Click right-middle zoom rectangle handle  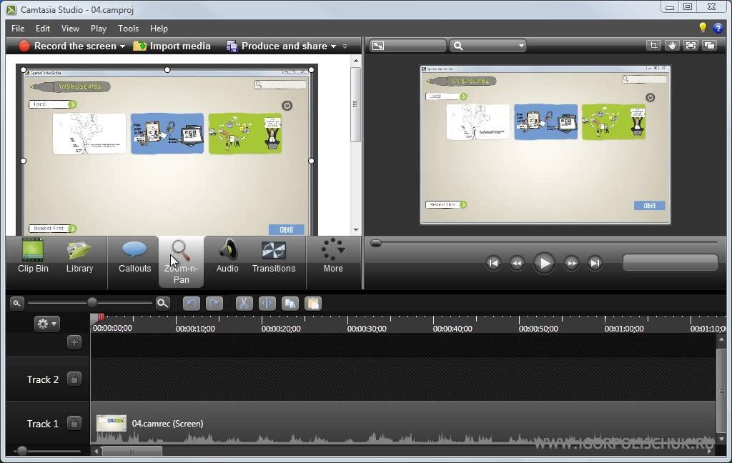(x=312, y=161)
